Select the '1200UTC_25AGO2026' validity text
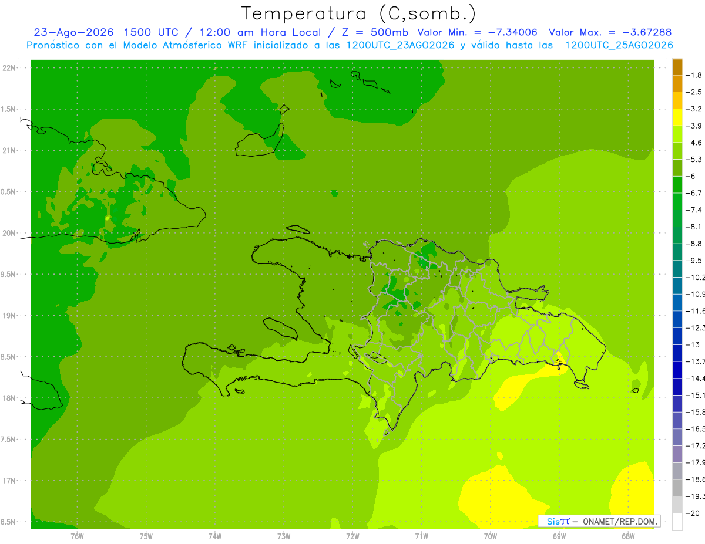705x544 pixels. (619, 45)
